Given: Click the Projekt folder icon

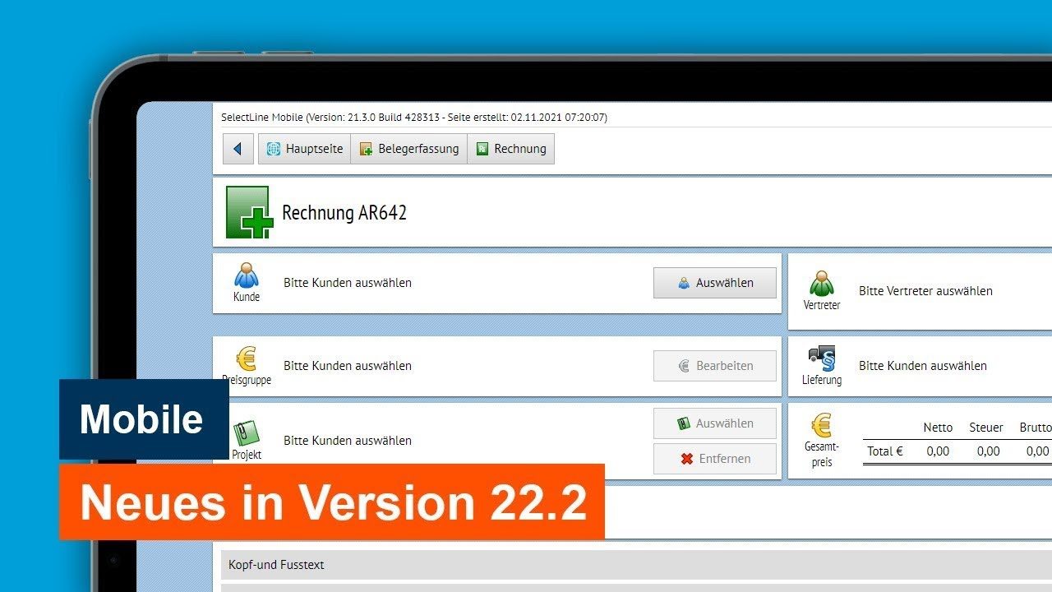Looking at the screenshot, I should pyautogui.click(x=246, y=432).
